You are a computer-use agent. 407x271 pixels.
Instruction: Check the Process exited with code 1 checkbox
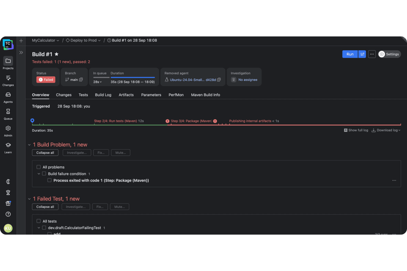[50, 180]
